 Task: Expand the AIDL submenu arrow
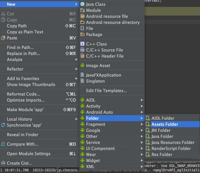[x=142, y=100]
